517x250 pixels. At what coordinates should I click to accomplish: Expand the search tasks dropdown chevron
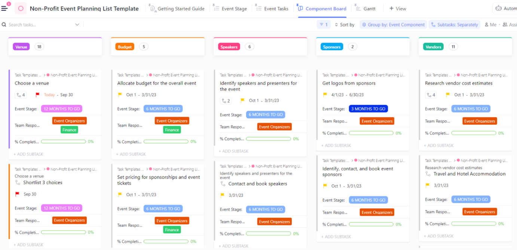(77, 25)
